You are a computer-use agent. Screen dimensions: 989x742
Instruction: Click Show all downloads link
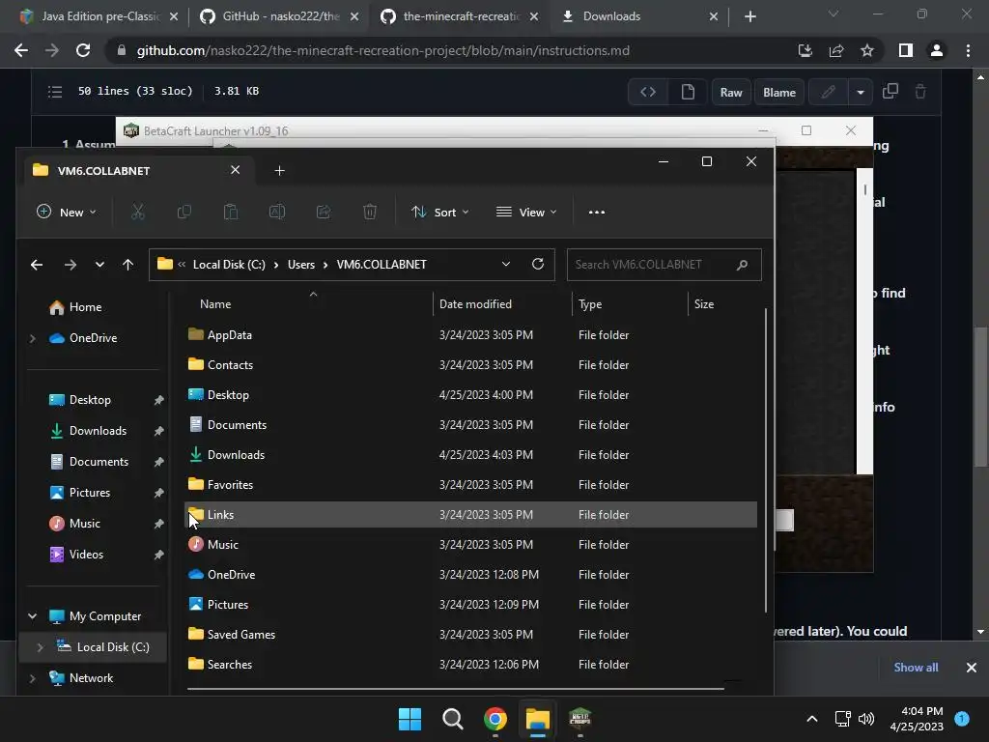[x=916, y=667]
